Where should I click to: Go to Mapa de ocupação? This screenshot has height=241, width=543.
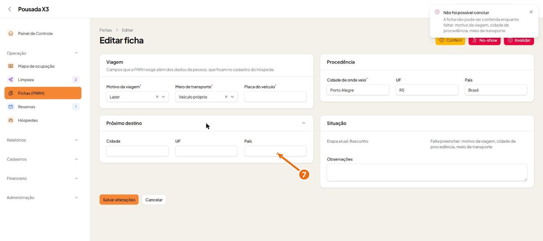tap(43, 66)
